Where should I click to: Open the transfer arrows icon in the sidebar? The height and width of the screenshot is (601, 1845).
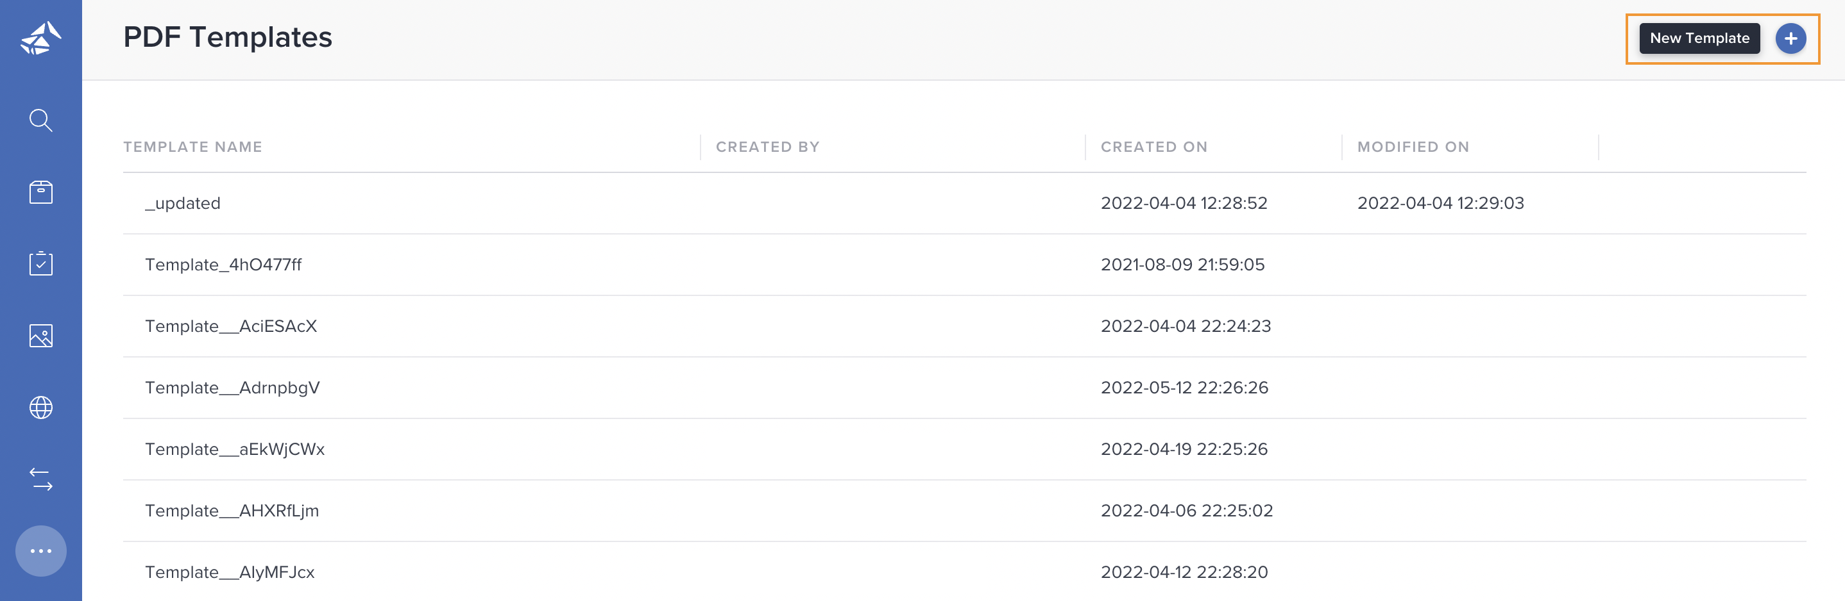click(41, 479)
